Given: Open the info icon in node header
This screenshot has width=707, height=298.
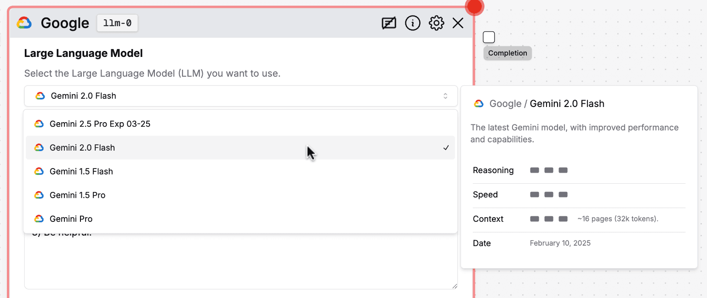Looking at the screenshot, I should [413, 23].
